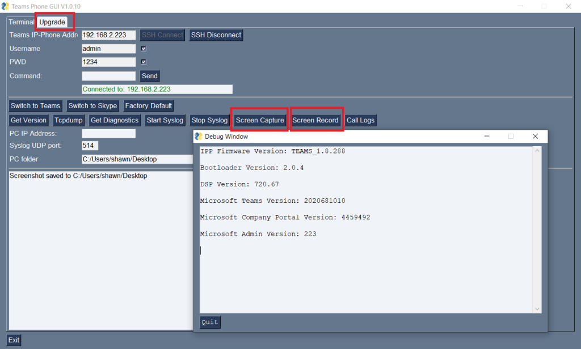The width and height of the screenshot is (581, 349).
Task: Click the Get Version button
Action: coord(28,120)
